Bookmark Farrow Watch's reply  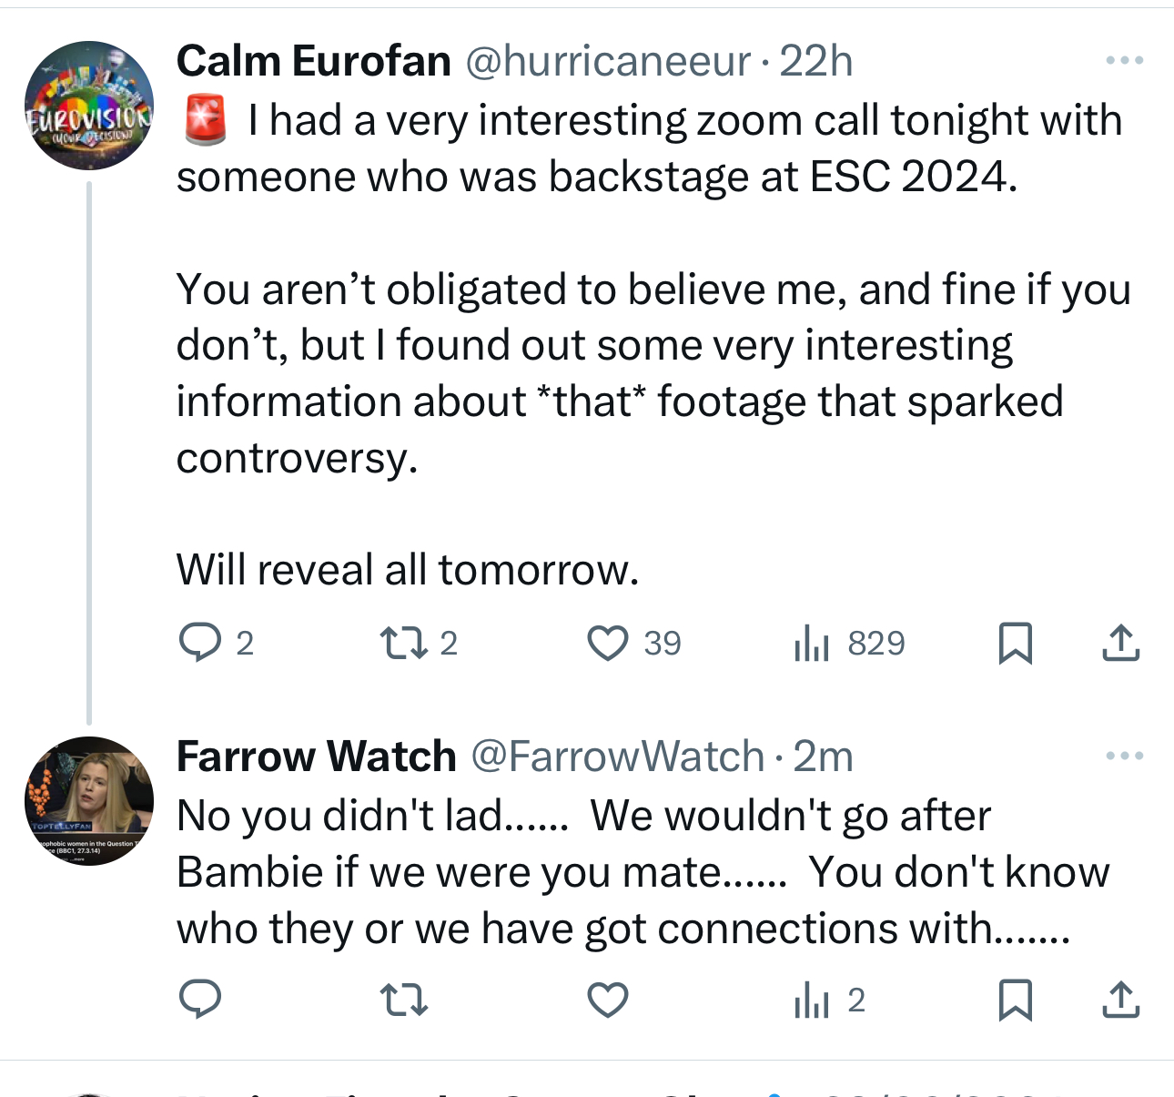click(1015, 1000)
